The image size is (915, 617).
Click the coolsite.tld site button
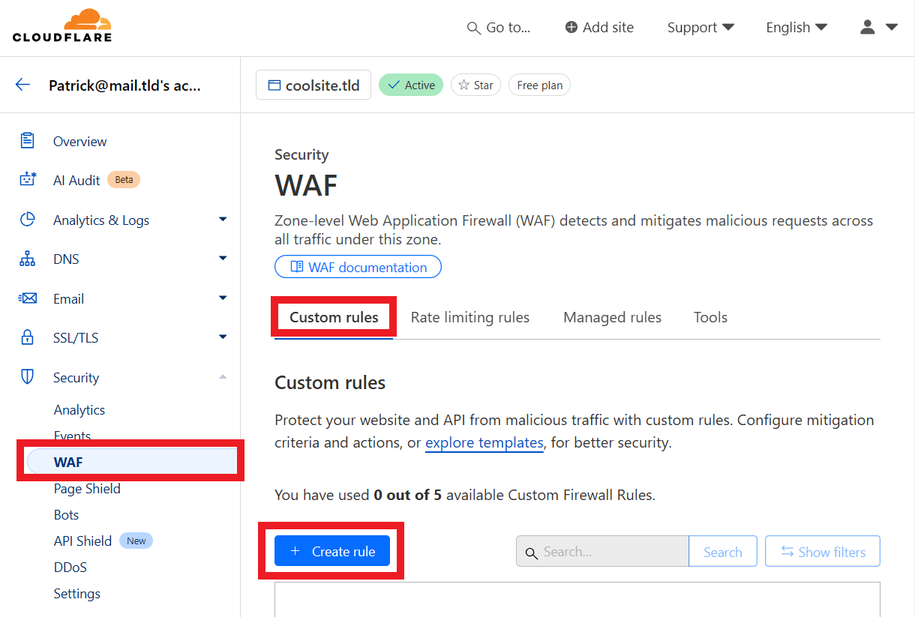click(313, 85)
